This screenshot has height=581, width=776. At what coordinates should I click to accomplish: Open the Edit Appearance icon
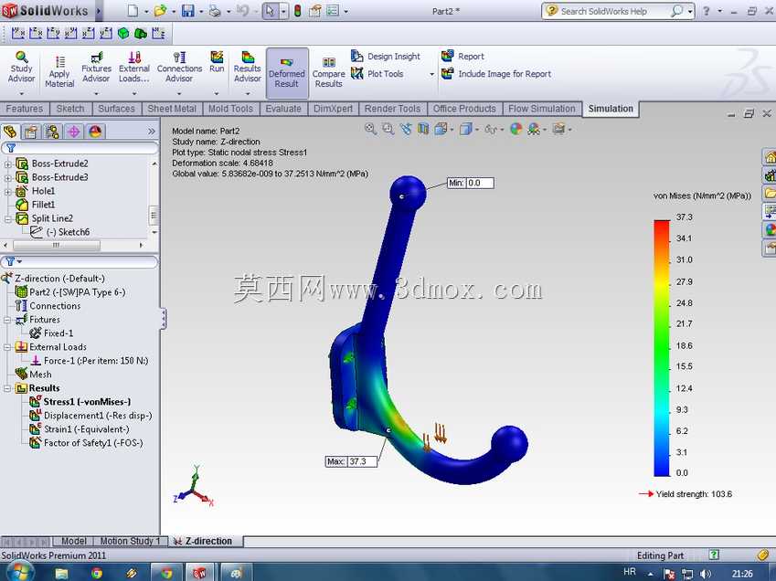coord(516,129)
